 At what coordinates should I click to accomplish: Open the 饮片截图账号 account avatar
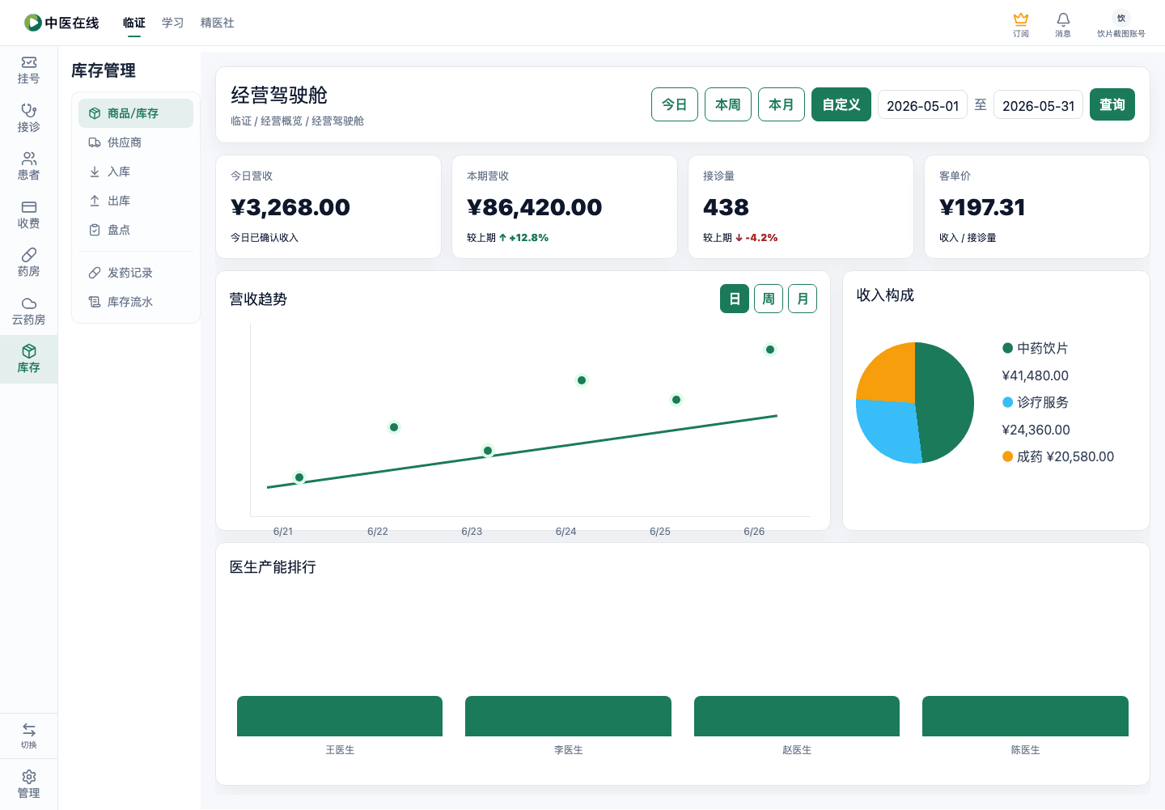click(1121, 18)
